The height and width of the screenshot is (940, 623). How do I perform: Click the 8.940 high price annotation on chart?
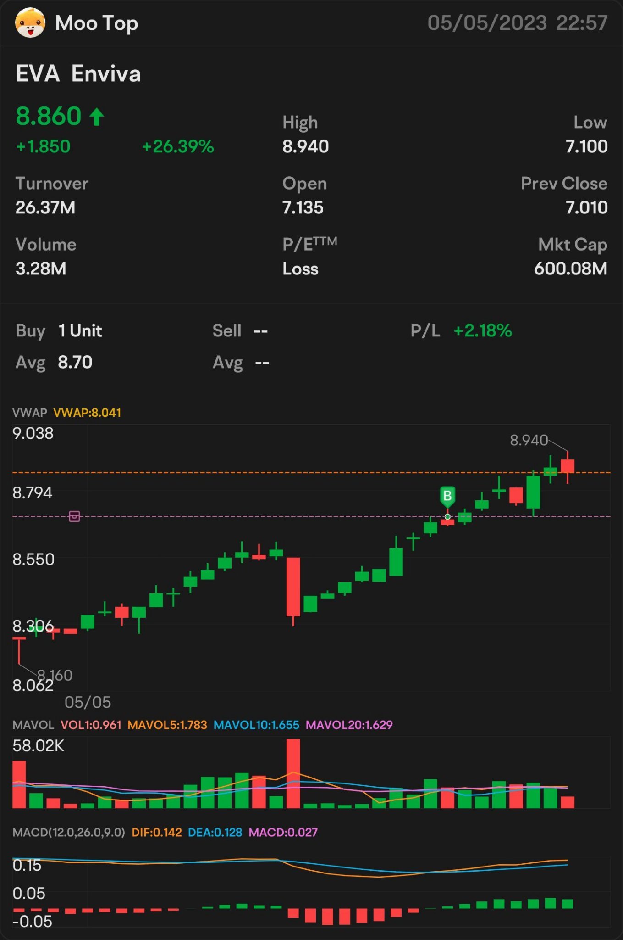click(x=529, y=440)
